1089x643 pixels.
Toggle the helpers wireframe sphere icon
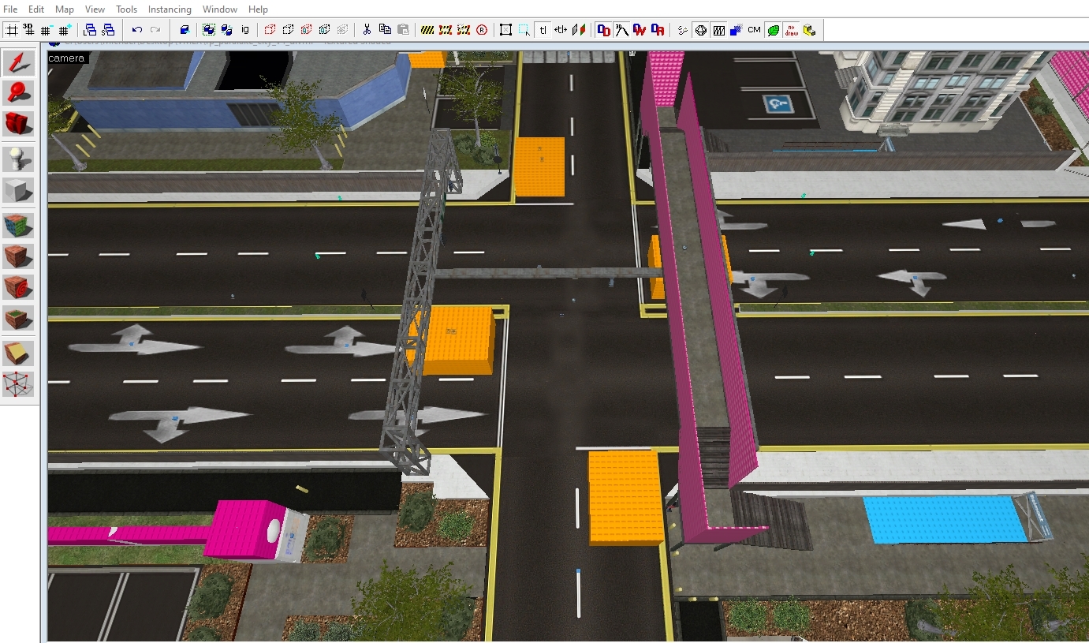tap(700, 30)
